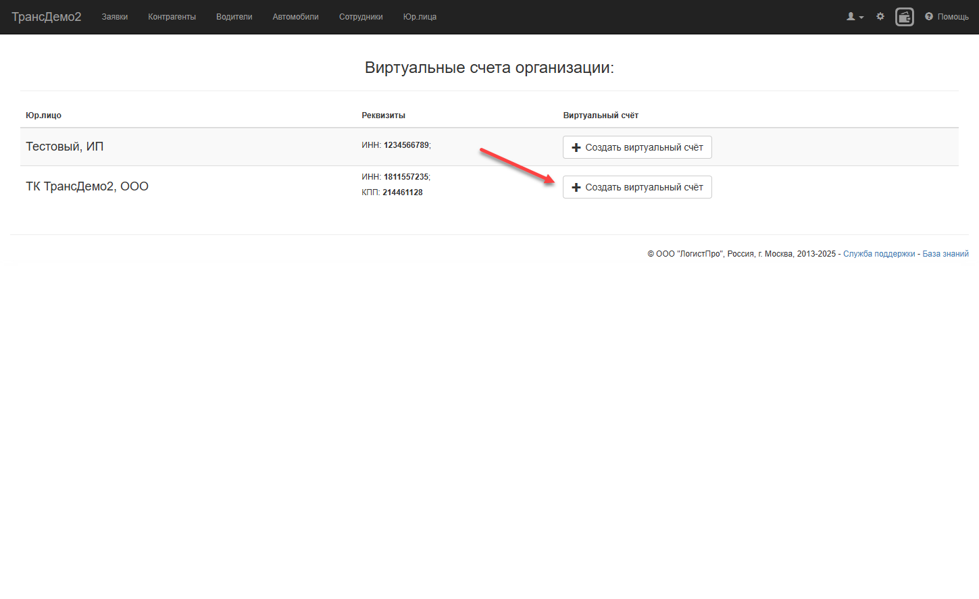Click plus icon in ТК ТрансДемо2 row
Viewport: 979px width, 599px height.
[x=576, y=187]
